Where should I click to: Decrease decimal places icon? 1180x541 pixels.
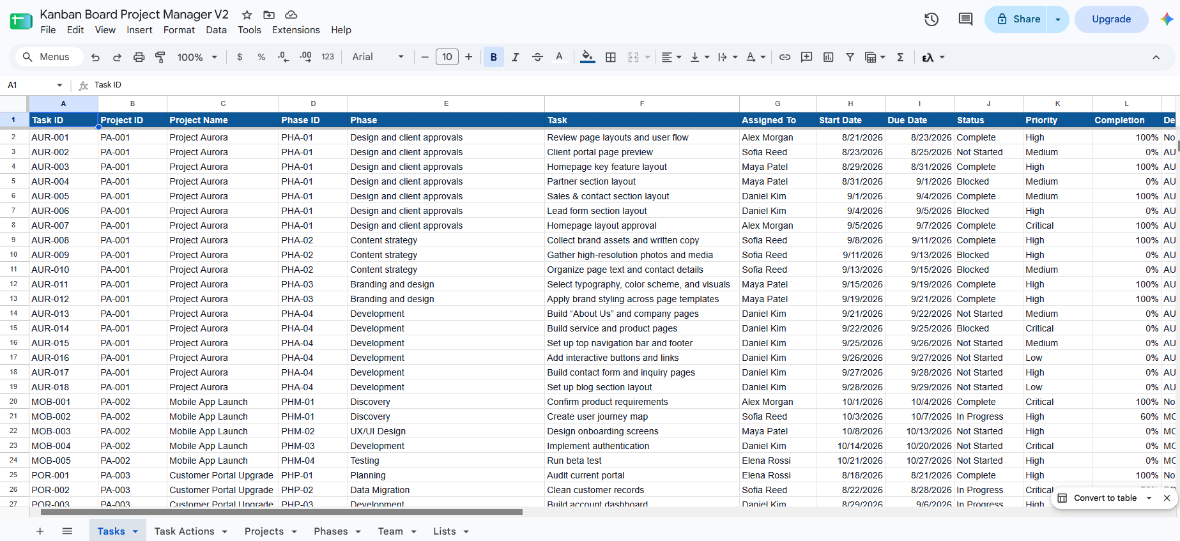pyautogui.click(x=283, y=57)
